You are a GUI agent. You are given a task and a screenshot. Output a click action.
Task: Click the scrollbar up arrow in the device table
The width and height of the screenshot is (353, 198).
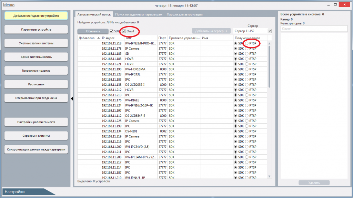pos(269,44)
